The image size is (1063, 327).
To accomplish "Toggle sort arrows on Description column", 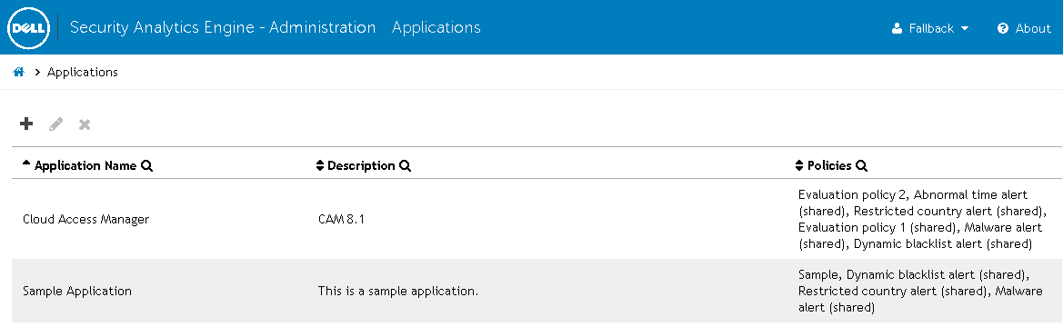I will point(321,166).
